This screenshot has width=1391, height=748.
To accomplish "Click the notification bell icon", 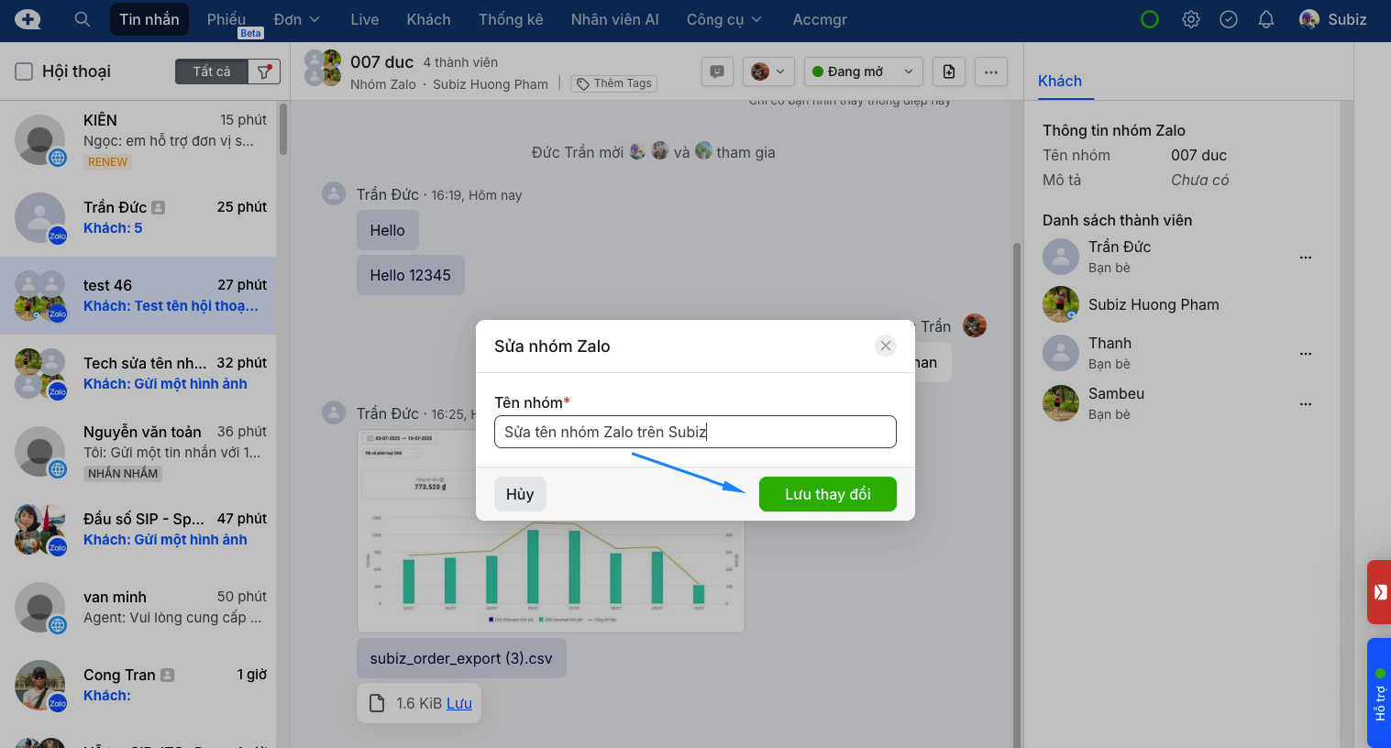I will tap(1265, 19).
